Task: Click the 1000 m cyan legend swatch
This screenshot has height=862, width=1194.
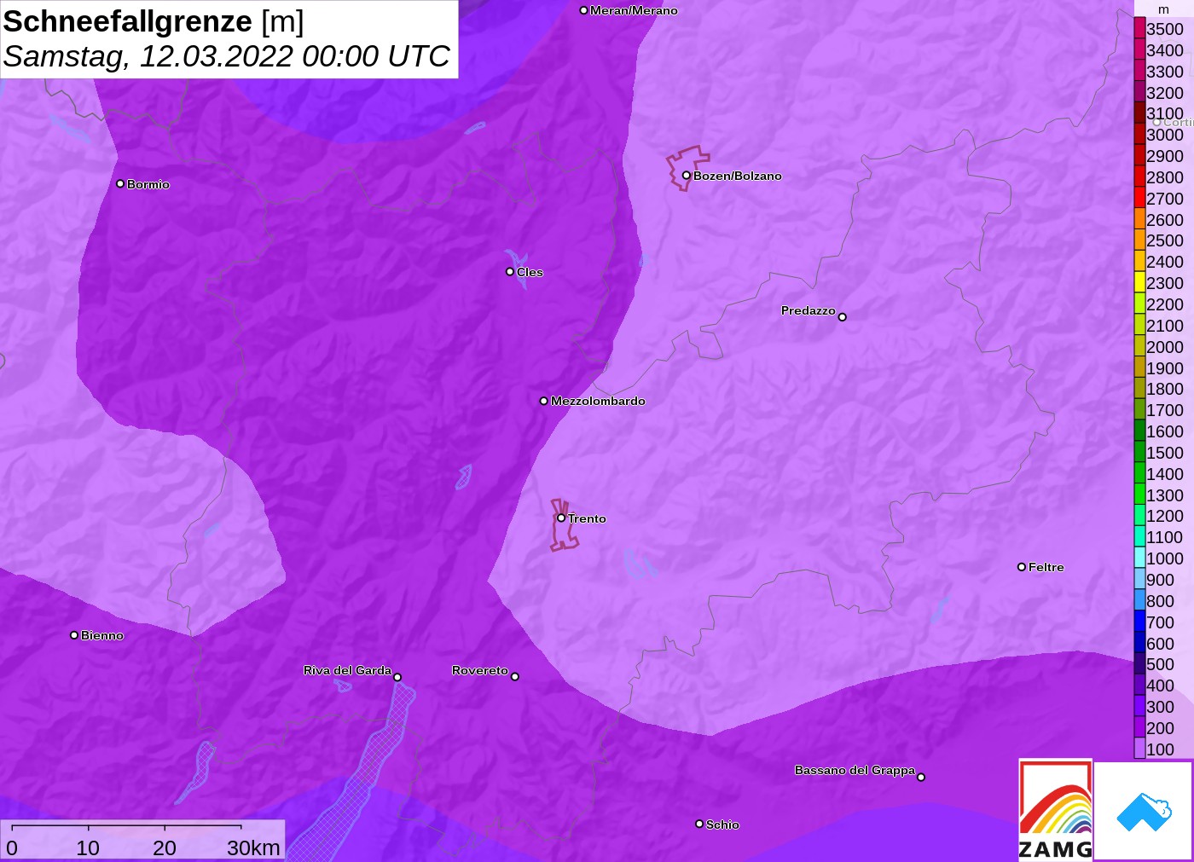Action: (1139, 558)
